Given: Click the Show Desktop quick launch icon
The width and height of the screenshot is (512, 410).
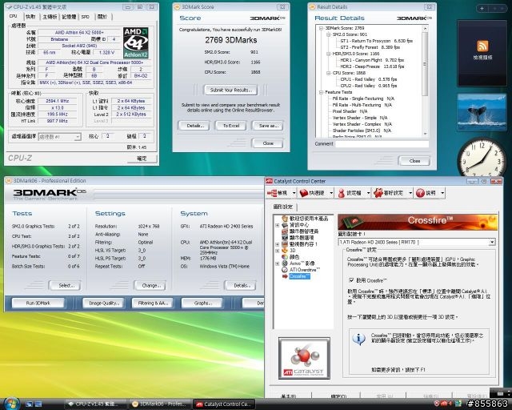Looking at the screenshot, I should [29, 404].
